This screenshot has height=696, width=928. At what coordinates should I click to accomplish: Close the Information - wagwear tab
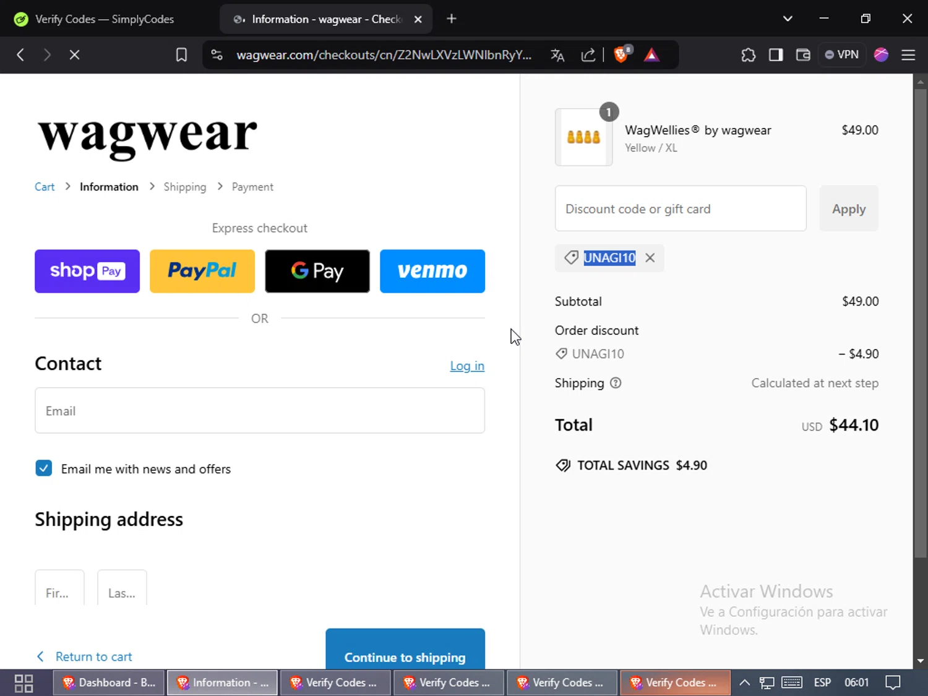418,19
